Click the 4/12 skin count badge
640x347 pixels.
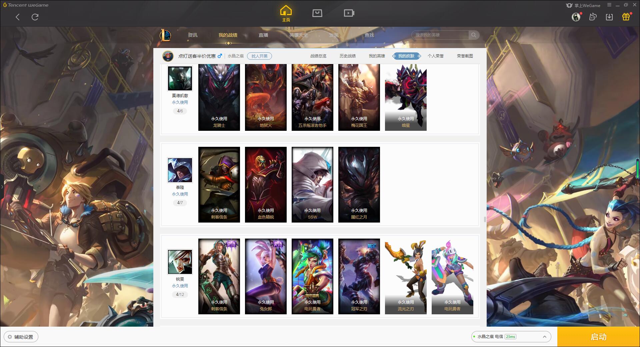(180, 294)
